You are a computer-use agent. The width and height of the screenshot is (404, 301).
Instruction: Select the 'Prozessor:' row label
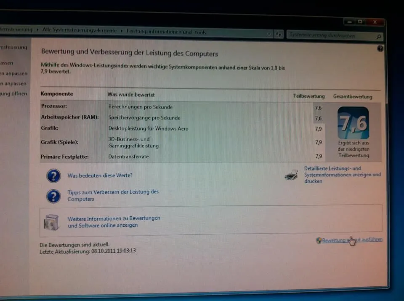54,106
